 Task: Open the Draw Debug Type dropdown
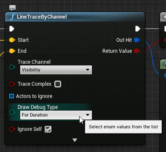(56, 115)
